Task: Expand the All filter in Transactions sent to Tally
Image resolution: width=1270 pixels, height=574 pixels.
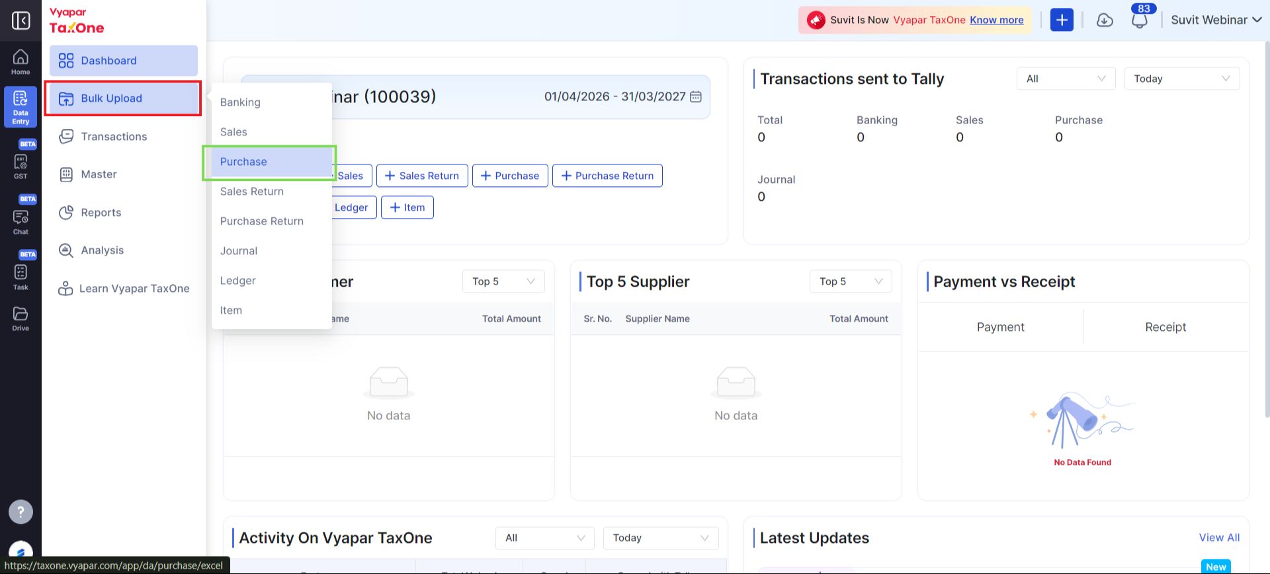Action: [x=1066, y=79]
